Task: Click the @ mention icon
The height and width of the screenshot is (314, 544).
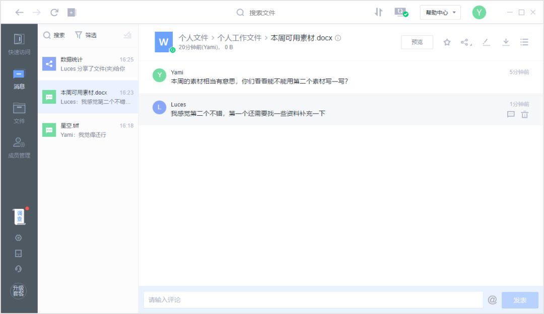Action: (x=492, y=300)
